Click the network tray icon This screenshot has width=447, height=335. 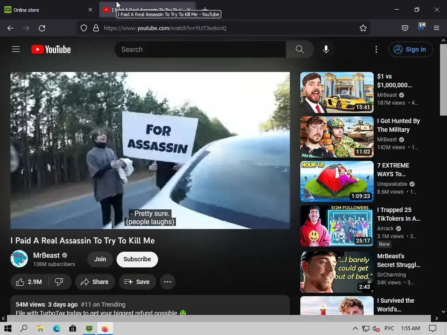[x=366, y=329]
